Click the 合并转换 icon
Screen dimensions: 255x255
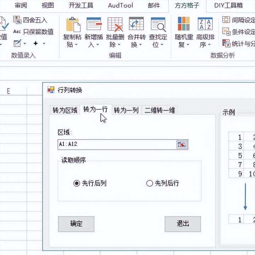136,24
